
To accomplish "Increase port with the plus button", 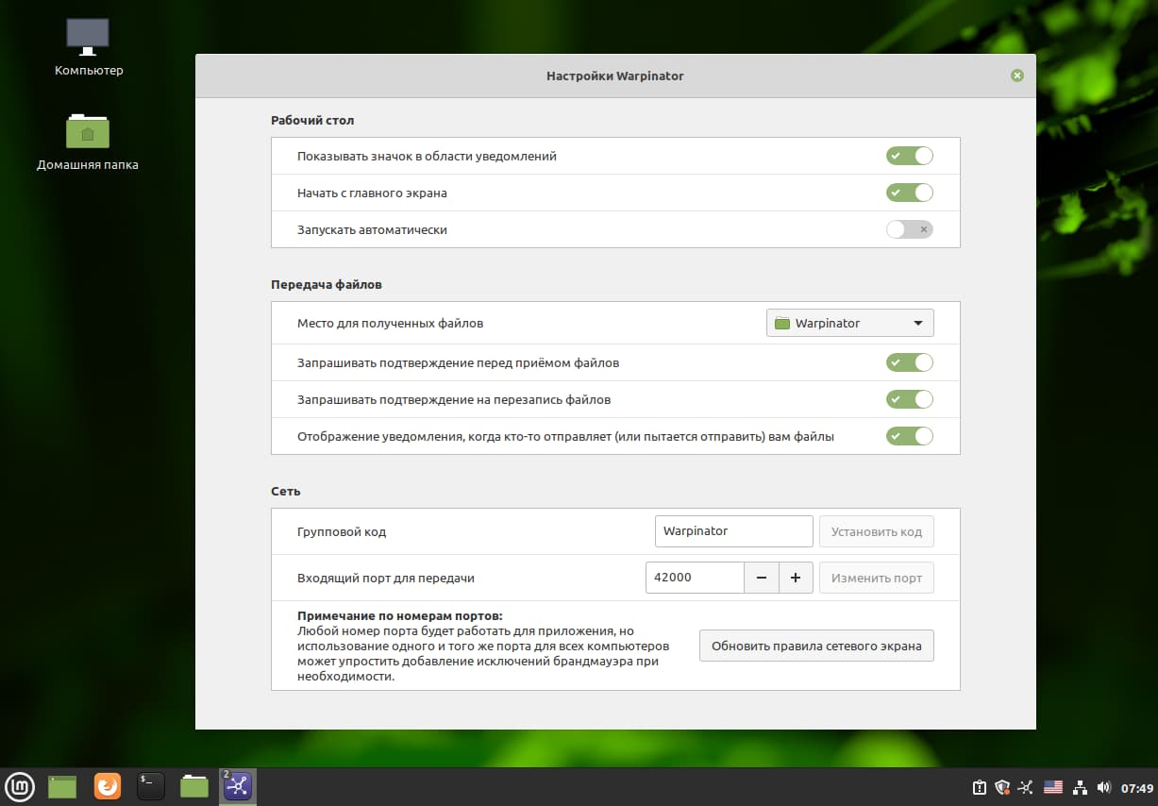I will click(796, 578).
